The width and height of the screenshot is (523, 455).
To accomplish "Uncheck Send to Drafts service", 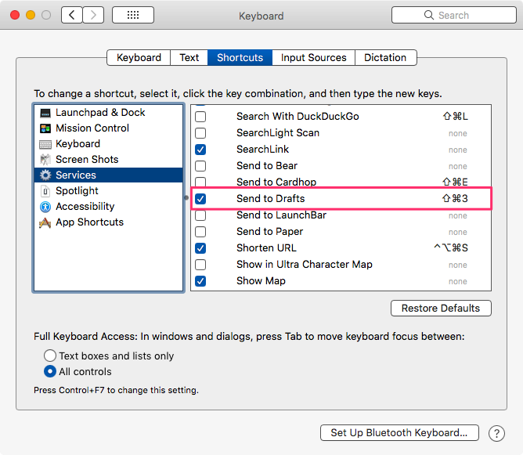I will pos(200,199).
